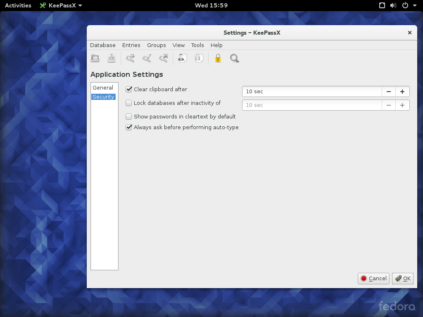
Task: Click the clear clipboard seconds field
Action: click(x=312, y=92)
